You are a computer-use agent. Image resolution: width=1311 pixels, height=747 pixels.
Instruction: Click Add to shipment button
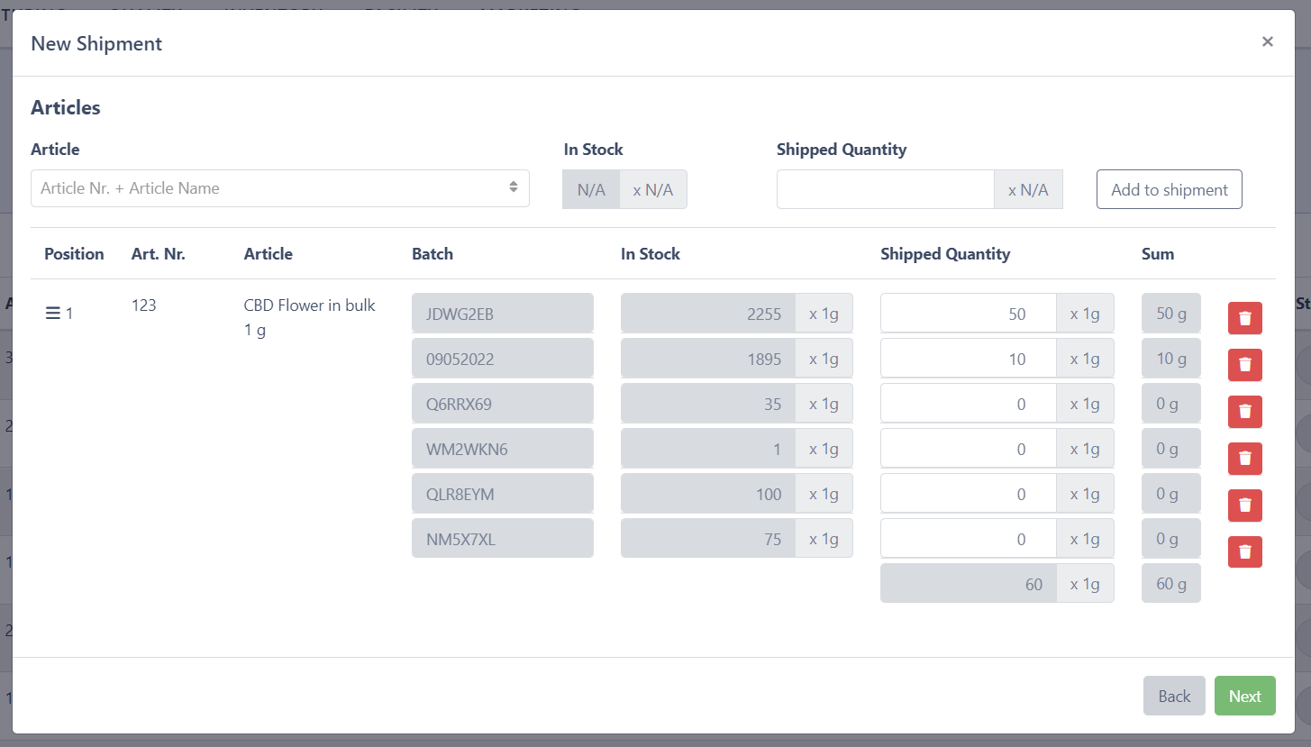[1169, 189]
